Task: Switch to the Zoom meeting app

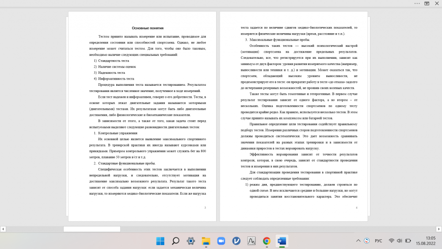Action: coord(221,241)
